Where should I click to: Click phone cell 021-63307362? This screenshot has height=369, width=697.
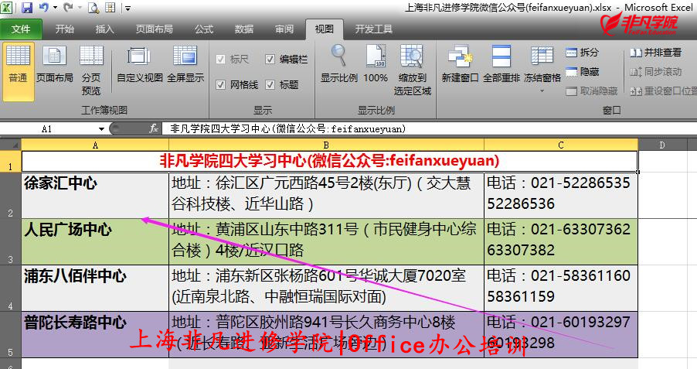pyautogui.click(x=561, y=241)
